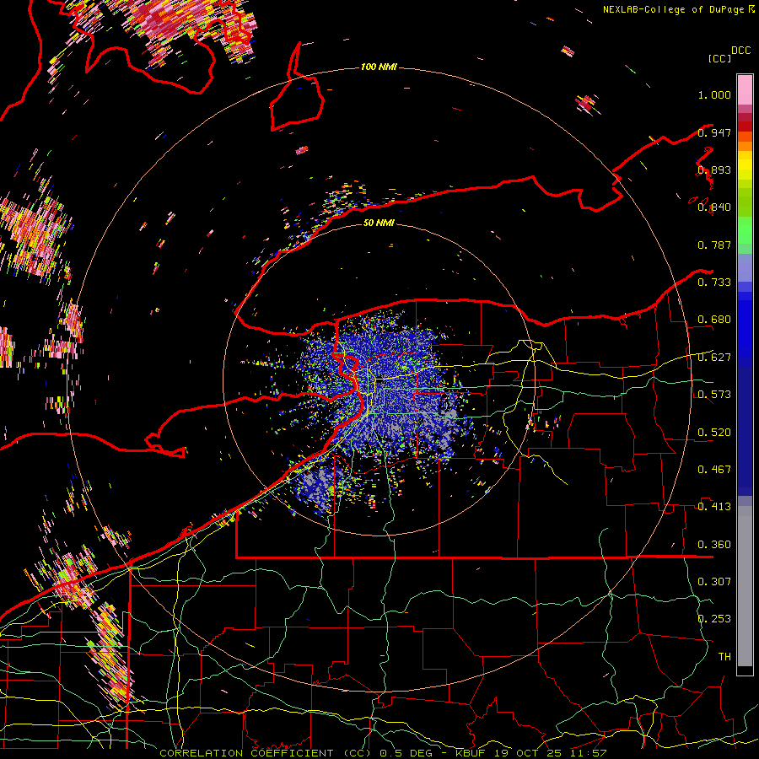The height and width of the screenshot is (759, 759).
Task: Click the 0.893 scale value
Action: click(x=714, y=170)
